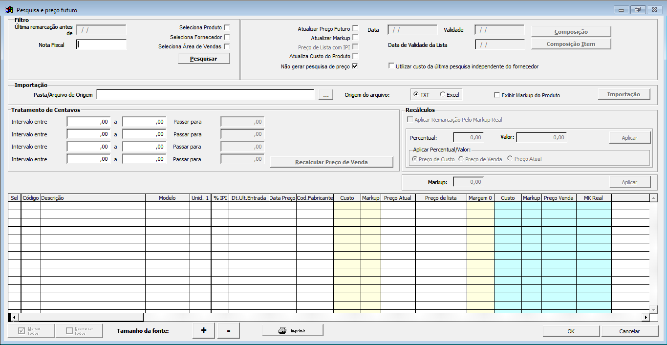The image size is (667, 345).
Task: Click Pasta/Arquivo de Origem input field
Action: pos(205,94)
